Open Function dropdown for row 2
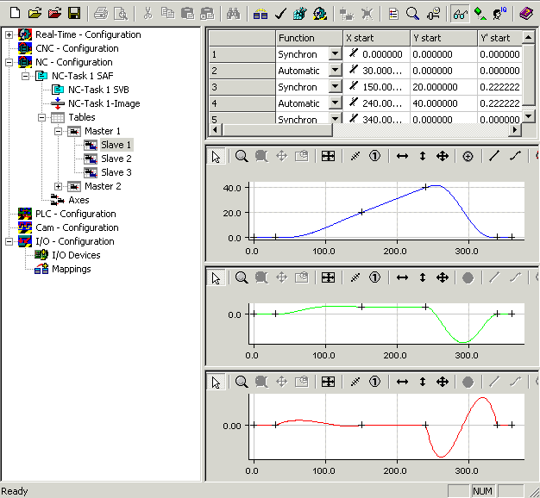This screenshot has width=540, height=498. [335, 70]
